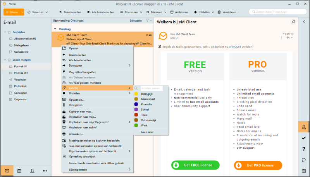This screenshot has height=177, width=310.
Task: Click the Get FREE license button
Action: (x=195, y=165)
